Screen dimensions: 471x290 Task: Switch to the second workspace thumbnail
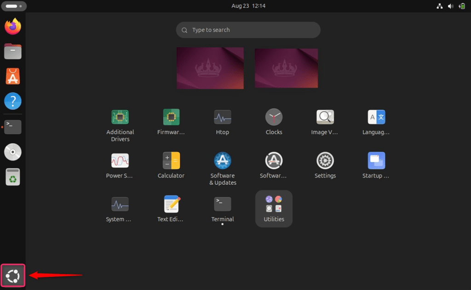pos(286,68)
